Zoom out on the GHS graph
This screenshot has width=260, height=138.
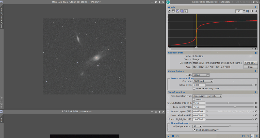pos(252,11)
